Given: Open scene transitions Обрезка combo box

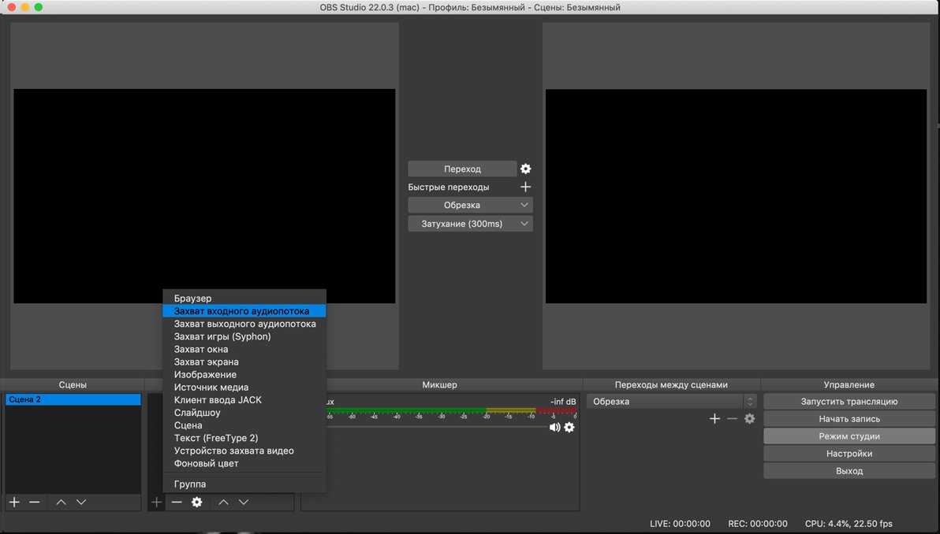Looking at the screenshot, I should (671, 402).
